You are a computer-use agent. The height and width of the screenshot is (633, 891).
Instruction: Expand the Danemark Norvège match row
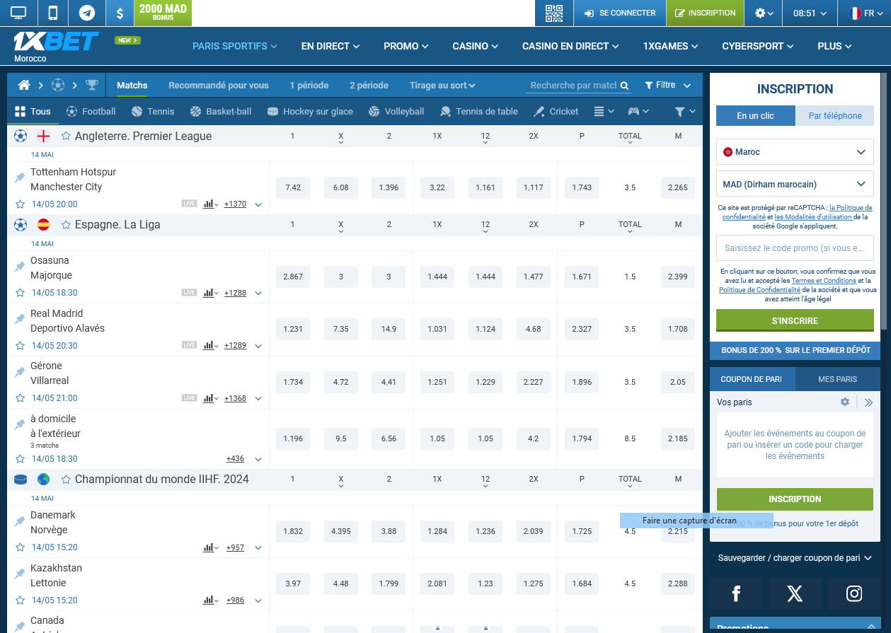click(x=258, y=547)
